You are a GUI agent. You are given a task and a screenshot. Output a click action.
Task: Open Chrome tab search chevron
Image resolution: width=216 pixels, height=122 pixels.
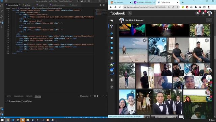(x=194, y=1)
